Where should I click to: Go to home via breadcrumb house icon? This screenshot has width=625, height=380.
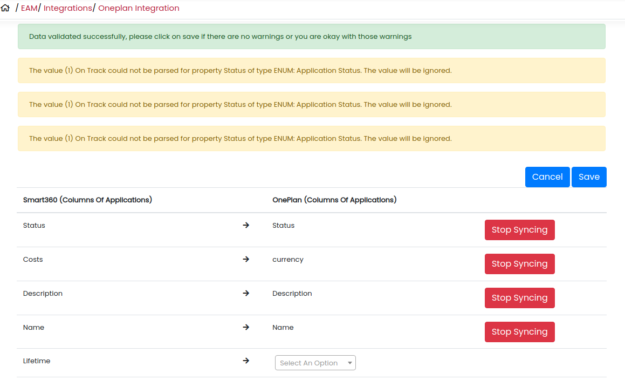[x=5, y=8]
